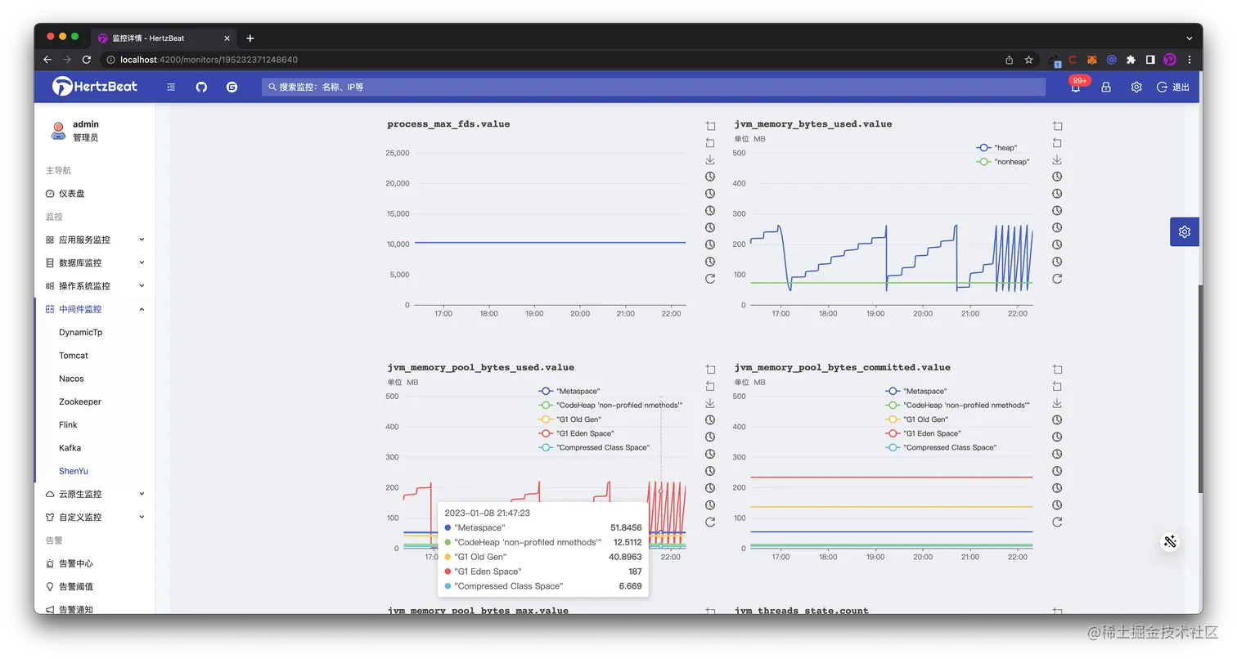Expand the 操作系统监控 sidebar group
1237x659 pixels.
coord(95,286)
